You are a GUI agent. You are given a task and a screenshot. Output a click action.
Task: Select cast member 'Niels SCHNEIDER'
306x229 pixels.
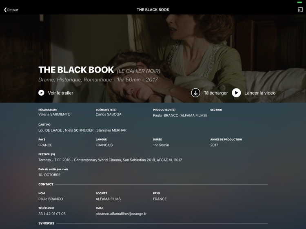tap(79, 130)
